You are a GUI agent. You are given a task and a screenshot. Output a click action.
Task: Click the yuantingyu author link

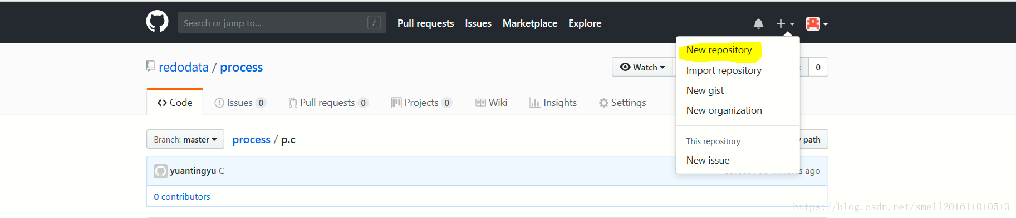pos(193,171)
